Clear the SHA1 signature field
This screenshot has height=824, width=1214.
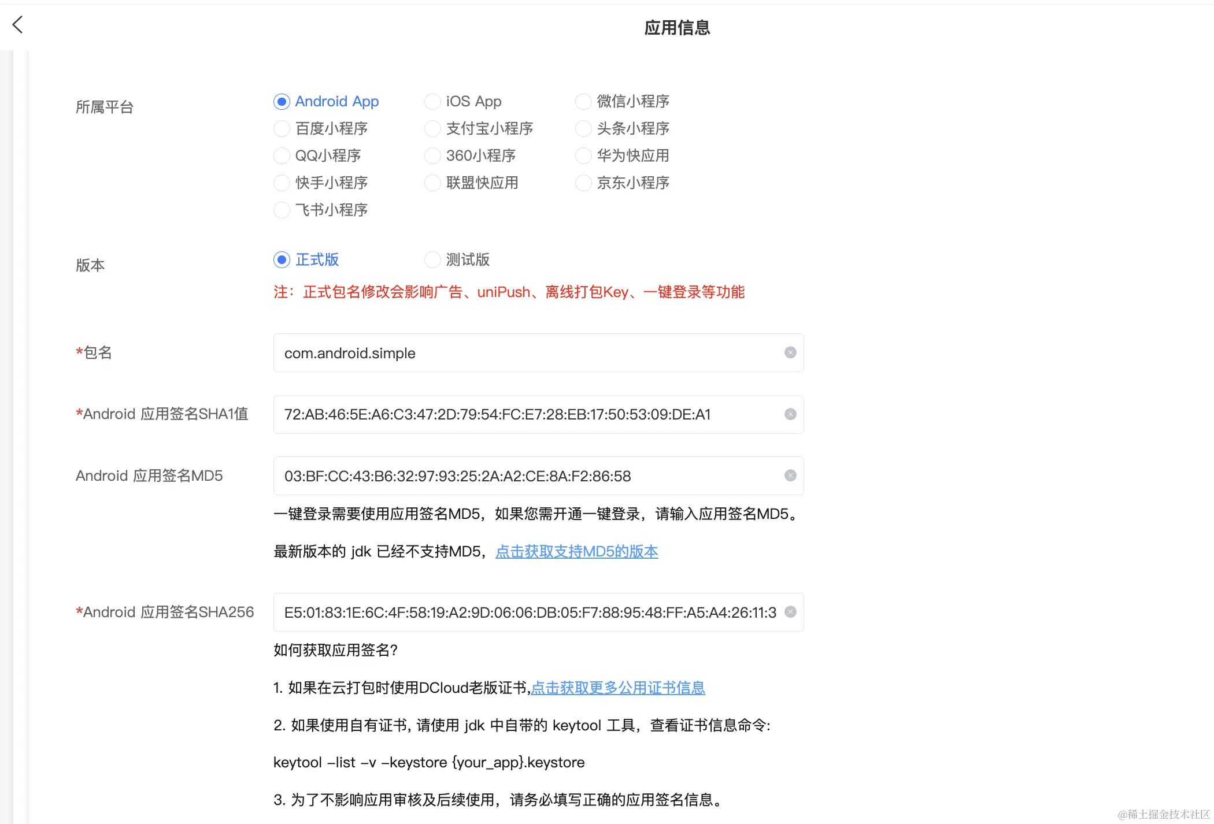click(790, 414)
